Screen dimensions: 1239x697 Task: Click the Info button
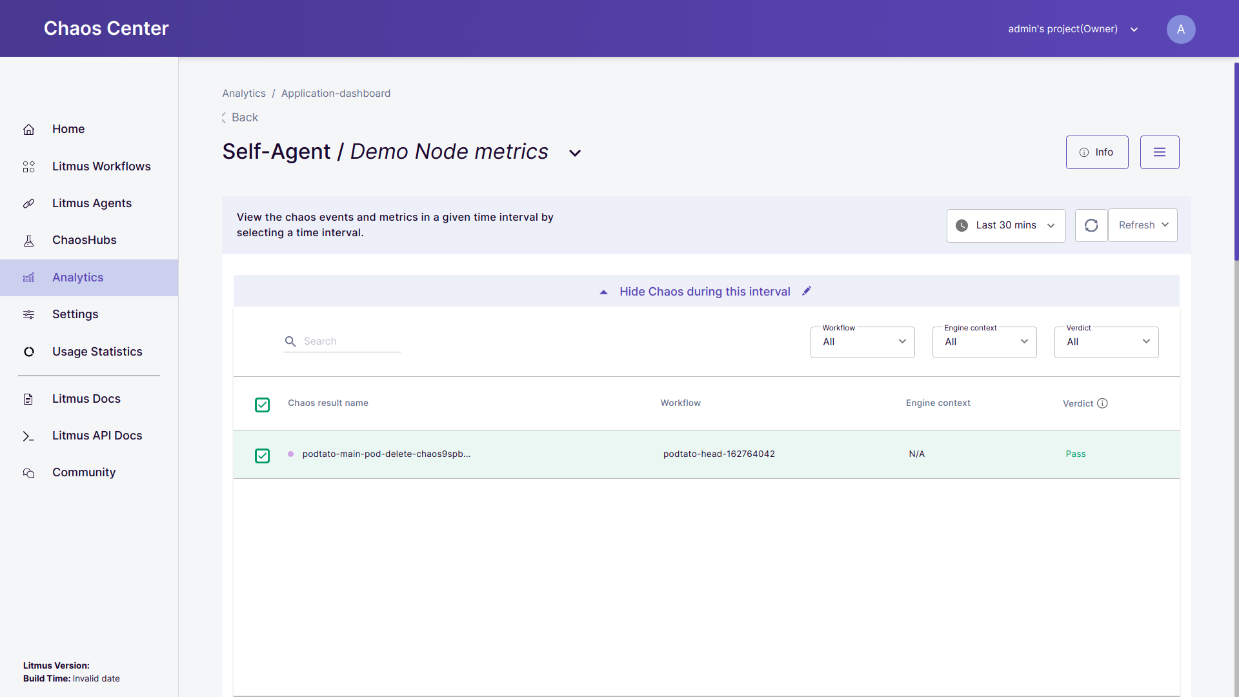[x=1096, y=152]
